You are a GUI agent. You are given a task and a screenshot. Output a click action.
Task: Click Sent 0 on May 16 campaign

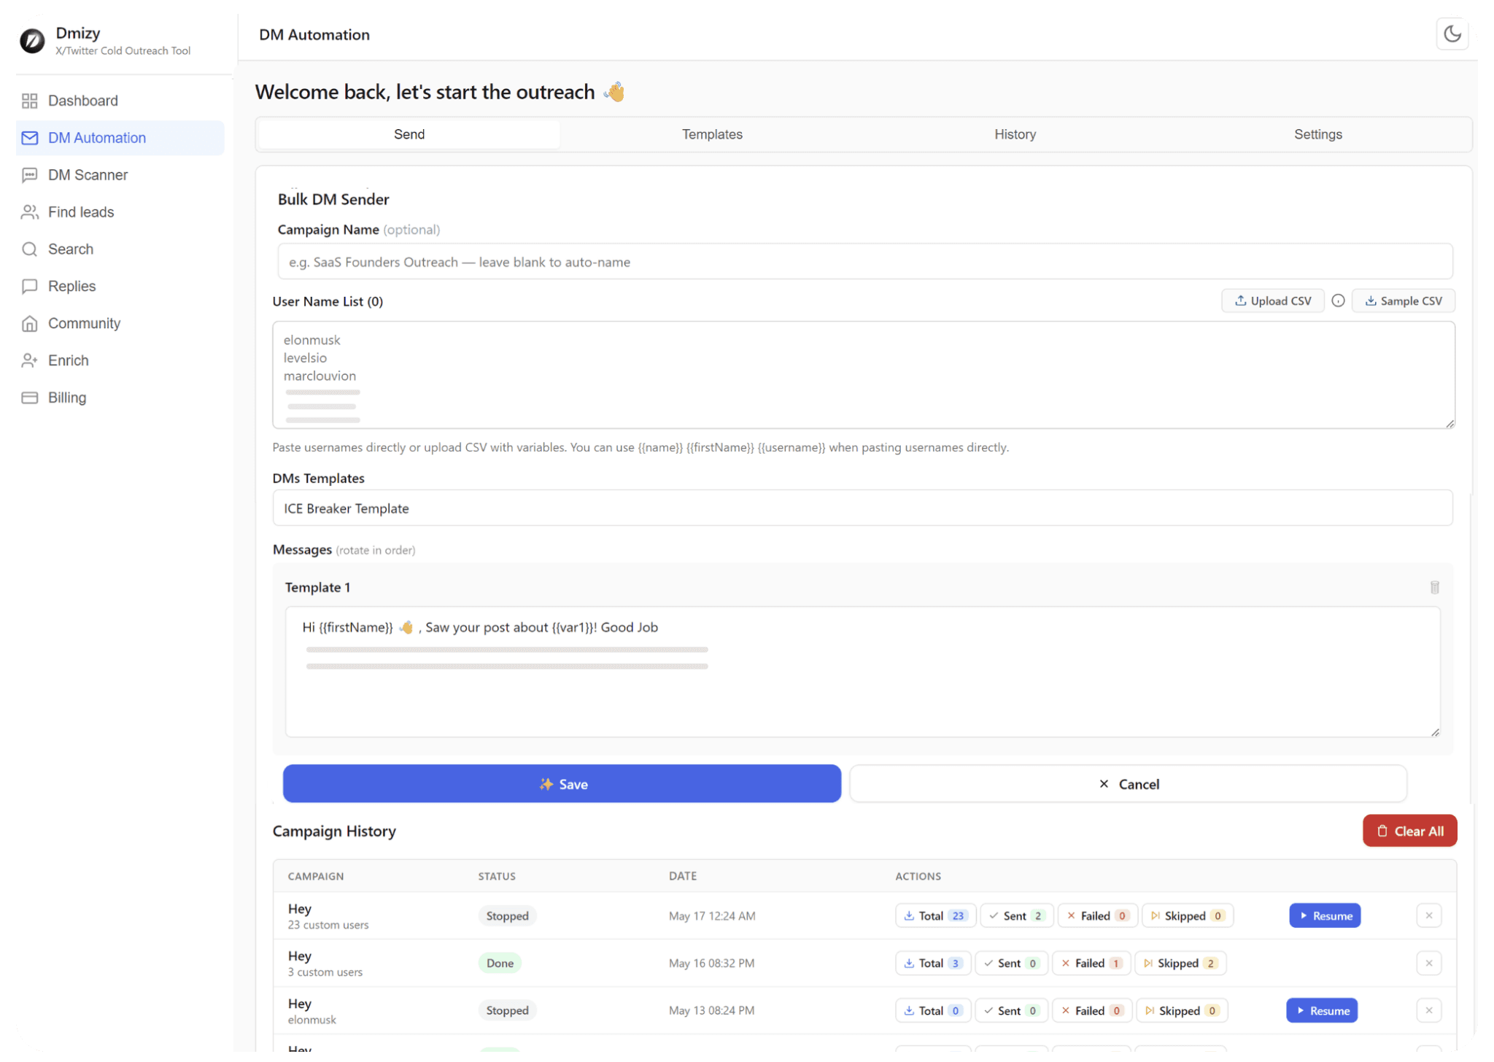[x=1011, y=964]
